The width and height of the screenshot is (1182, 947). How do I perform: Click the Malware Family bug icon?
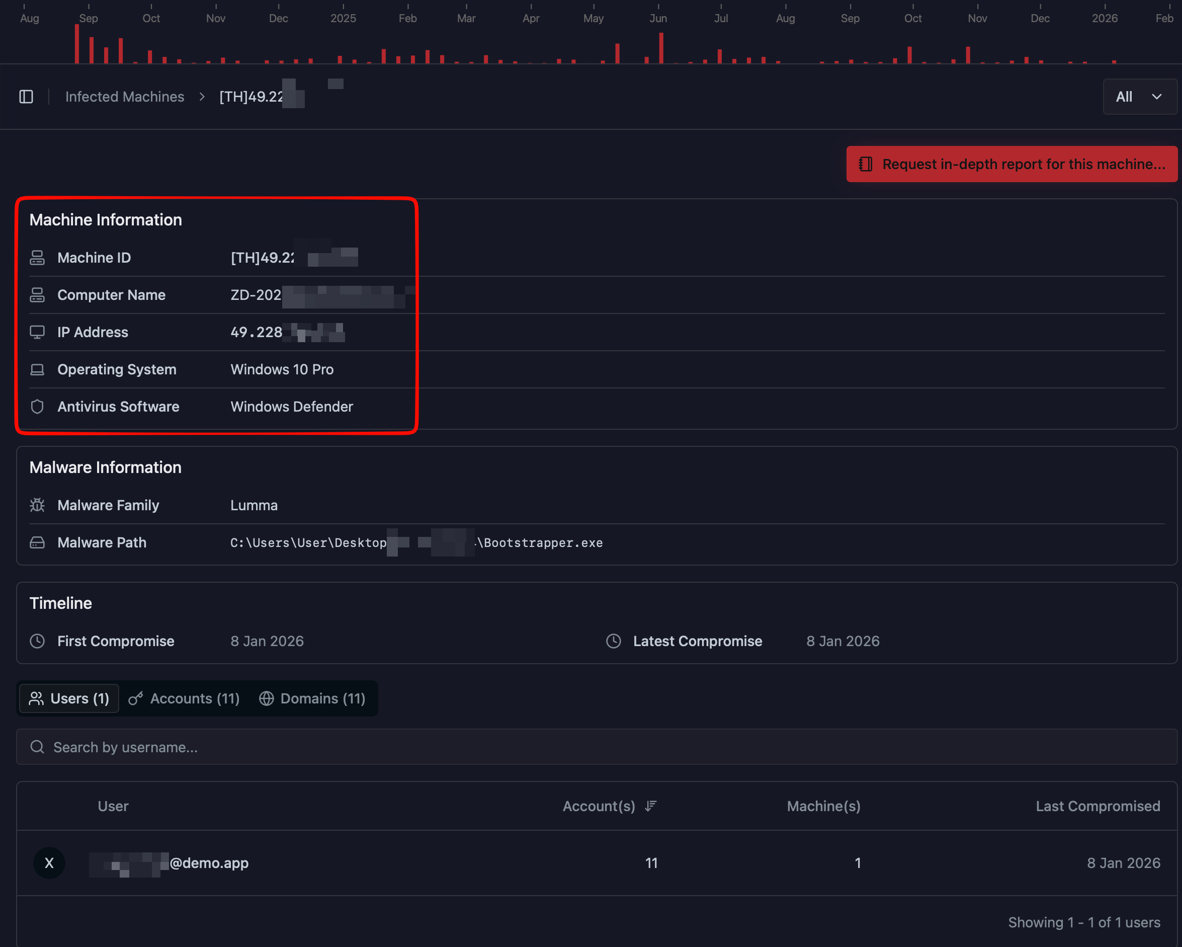[x=37, y=505]
